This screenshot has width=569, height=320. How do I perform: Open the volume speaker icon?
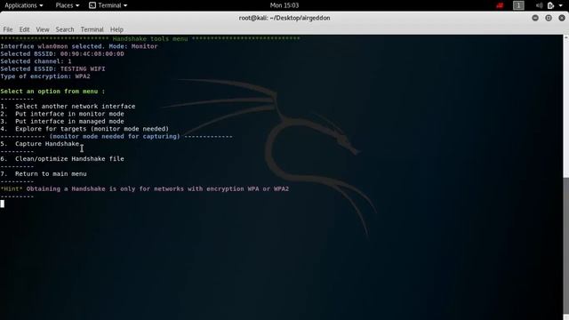(x=539, y=5)
